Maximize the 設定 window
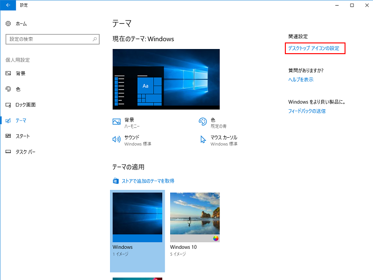The height and width of the screenshot is (280, 373). point(352,5)
